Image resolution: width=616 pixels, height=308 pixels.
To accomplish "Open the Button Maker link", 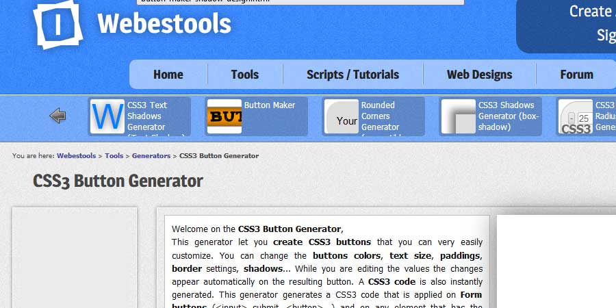I will click(x=270, y=105).
